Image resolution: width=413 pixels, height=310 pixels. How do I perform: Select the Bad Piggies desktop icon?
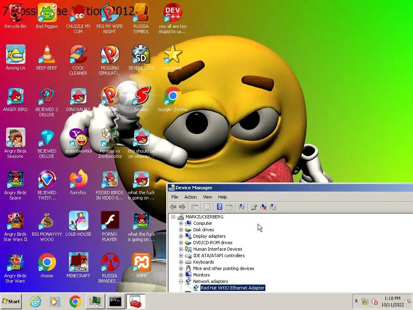click(x=47, y=16)
